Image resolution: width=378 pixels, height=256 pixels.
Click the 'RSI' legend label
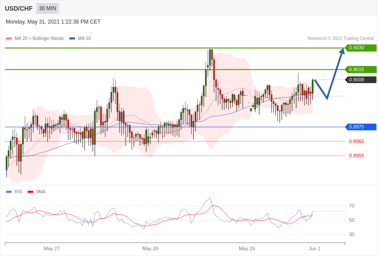18,192
